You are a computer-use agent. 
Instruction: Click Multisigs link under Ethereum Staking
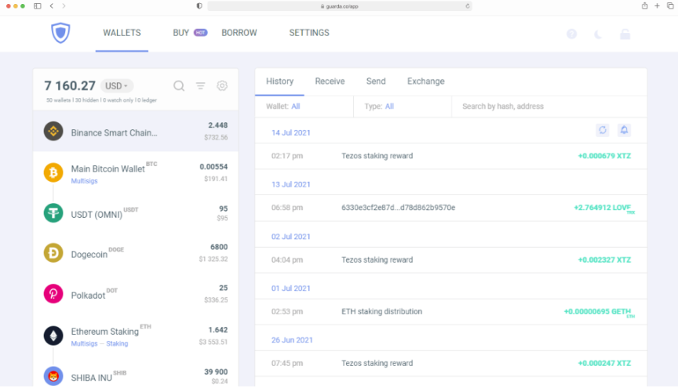point(84,343)
